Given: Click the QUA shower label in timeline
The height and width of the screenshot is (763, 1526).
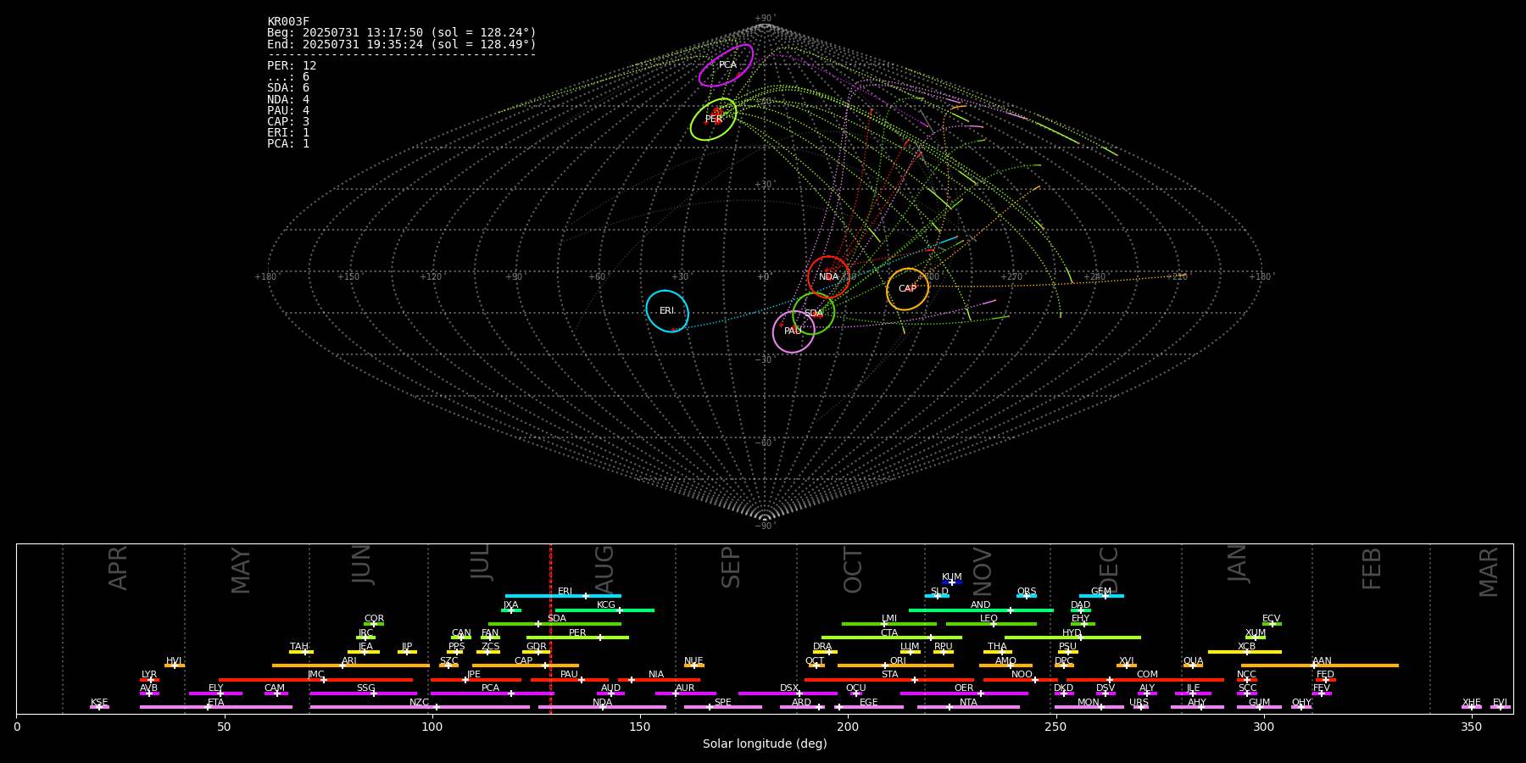Looking at the screenshot, I should click(1194, 661).
